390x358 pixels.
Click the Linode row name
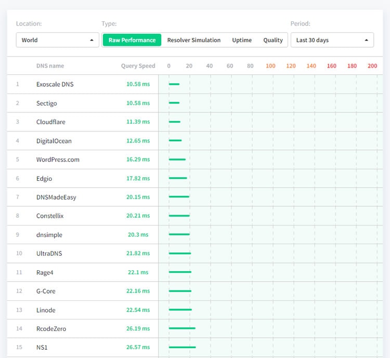(x=46, y=310)
